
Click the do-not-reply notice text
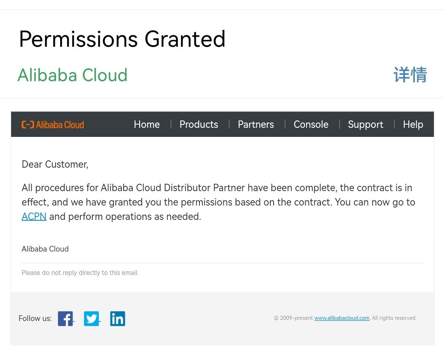(x=80, y=273)
